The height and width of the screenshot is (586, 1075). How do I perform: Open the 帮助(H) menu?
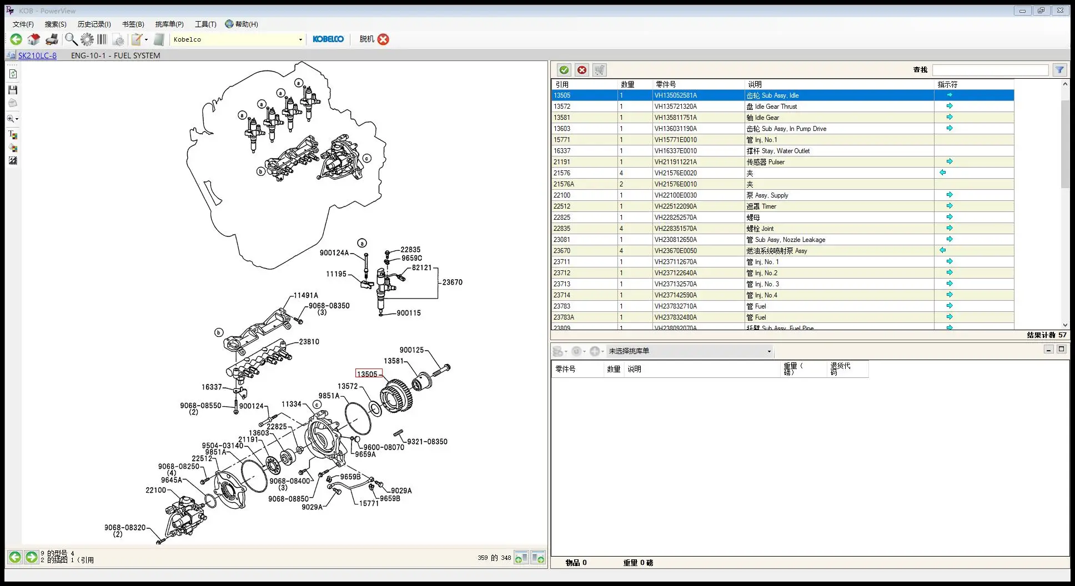click(242, 24)
